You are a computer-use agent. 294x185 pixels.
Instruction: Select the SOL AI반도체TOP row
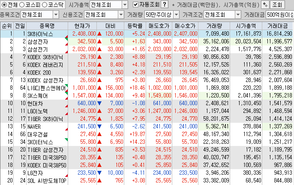click(x=147, y=181)
